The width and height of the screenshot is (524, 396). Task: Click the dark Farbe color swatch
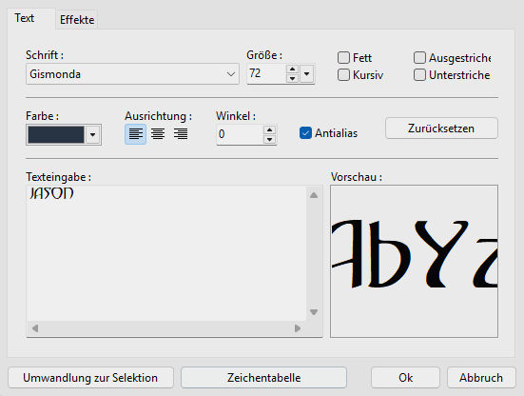click(x=56, y=135)
